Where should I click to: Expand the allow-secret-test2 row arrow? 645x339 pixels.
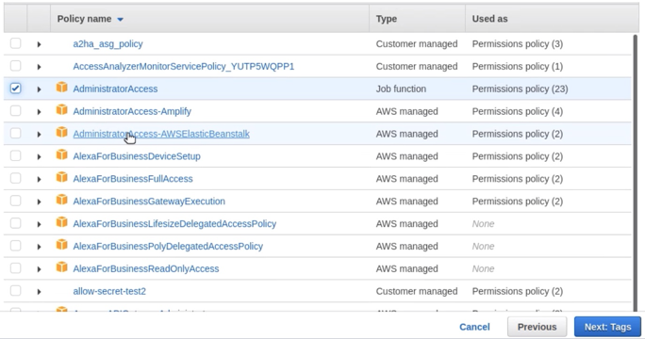click(x=39, y=292)
